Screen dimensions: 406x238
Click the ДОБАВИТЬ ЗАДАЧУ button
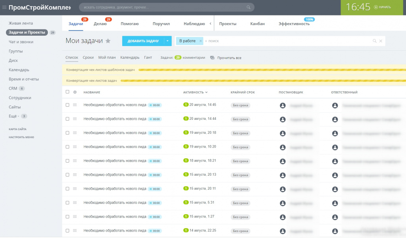click(143, 41)
